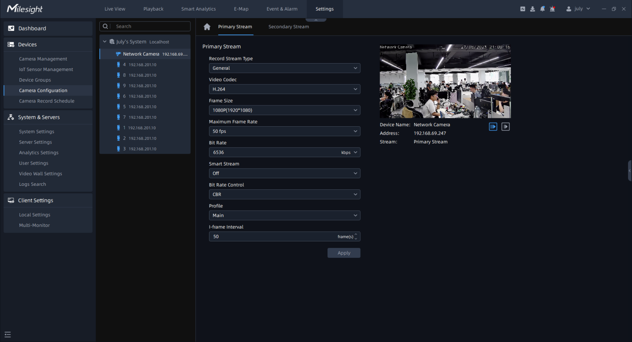The height and width of the screenshot is (342, 632).
Task: Open the download manager icon
Action: (x=533, y=9)
